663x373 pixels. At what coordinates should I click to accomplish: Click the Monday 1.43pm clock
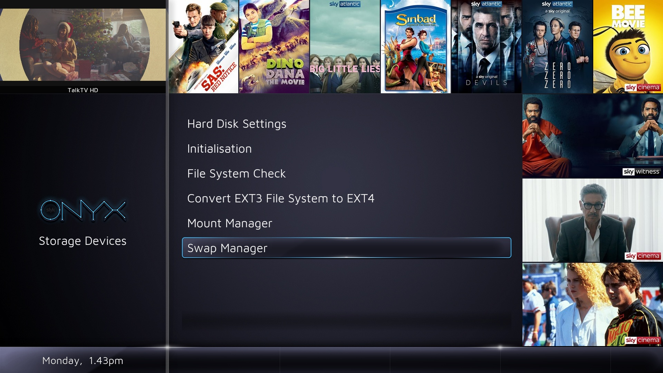[x=83, y=361]
